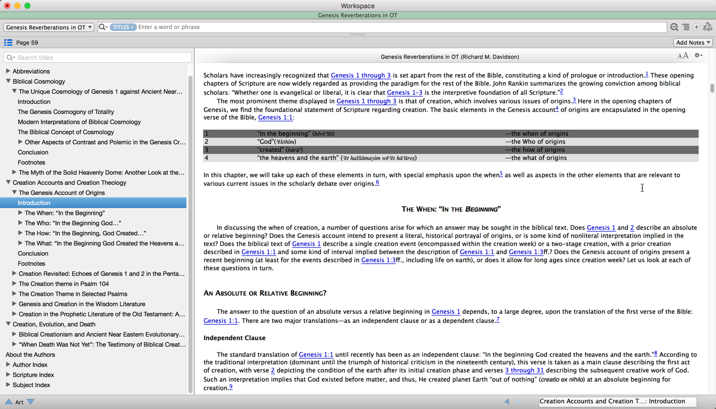Click table cell '—the Who of origins'
The width and height of the screenshot is (716, 409).
[535, 142]
